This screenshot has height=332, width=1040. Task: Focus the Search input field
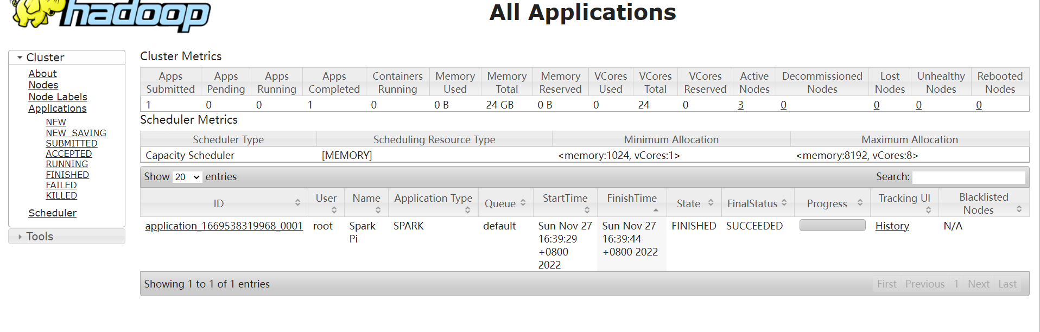point(968,177)
